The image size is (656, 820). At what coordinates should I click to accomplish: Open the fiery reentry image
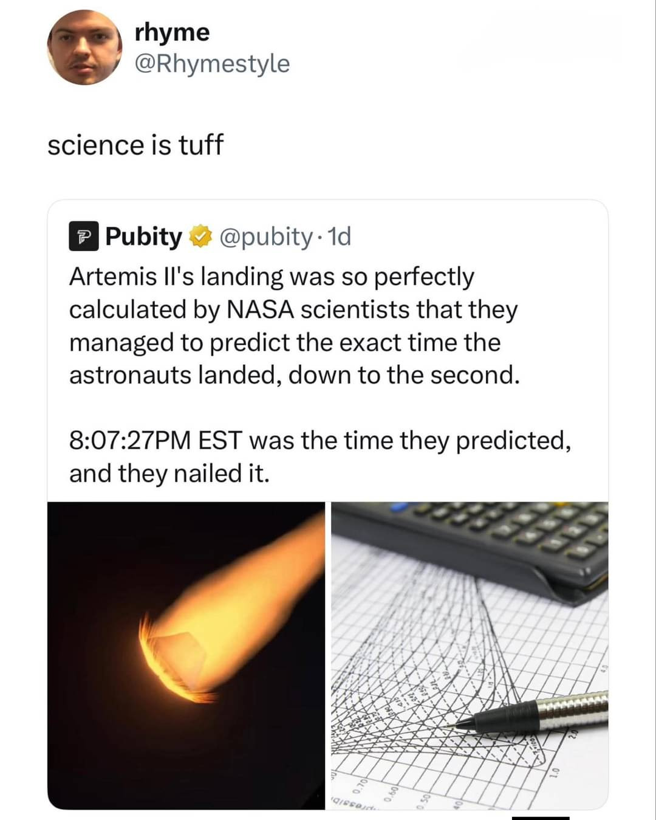(x=186, y=655)
